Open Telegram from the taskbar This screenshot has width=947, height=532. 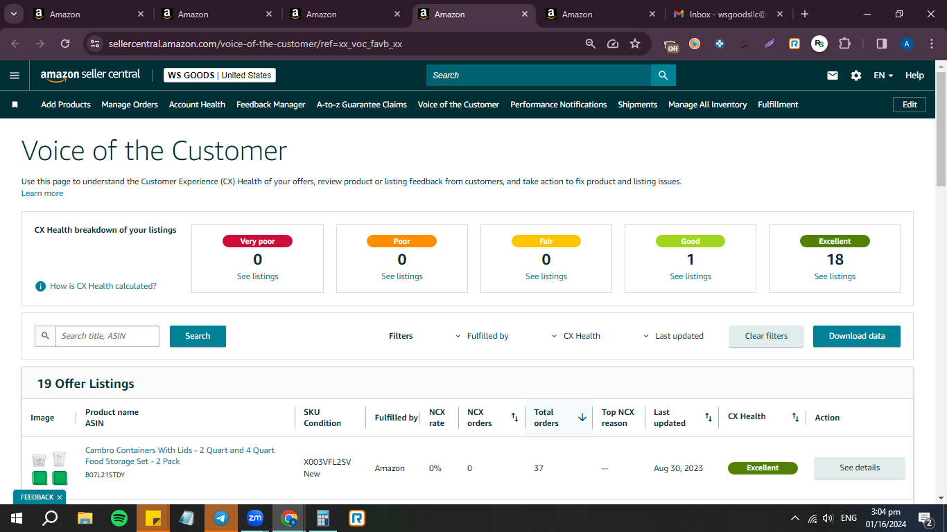(x=221, y=517)
